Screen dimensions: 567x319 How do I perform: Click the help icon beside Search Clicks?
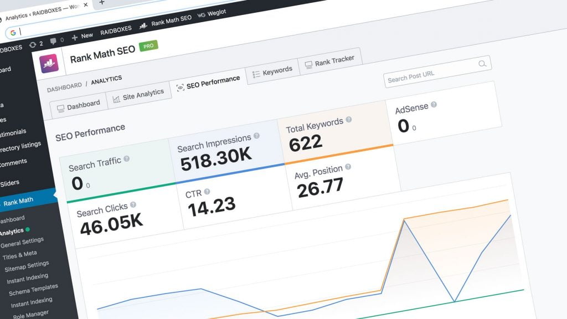133,205
